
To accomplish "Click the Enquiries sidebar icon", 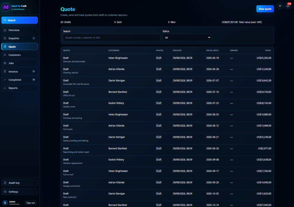I will pyautogui.click(x=5, y=38).
